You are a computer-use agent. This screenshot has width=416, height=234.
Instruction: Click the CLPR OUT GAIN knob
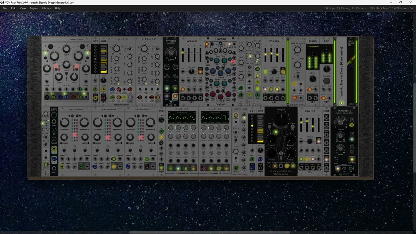[298, 65]
